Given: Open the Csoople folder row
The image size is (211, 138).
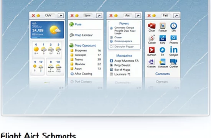Looking at the screenshot, I should [86, 55].
